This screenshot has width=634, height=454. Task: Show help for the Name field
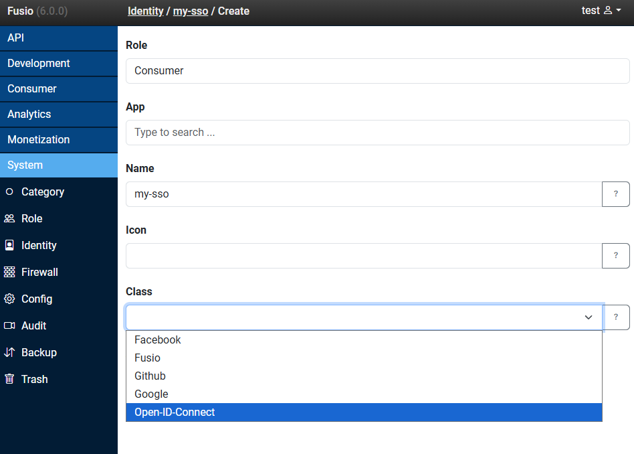click(x=615, y=194)
